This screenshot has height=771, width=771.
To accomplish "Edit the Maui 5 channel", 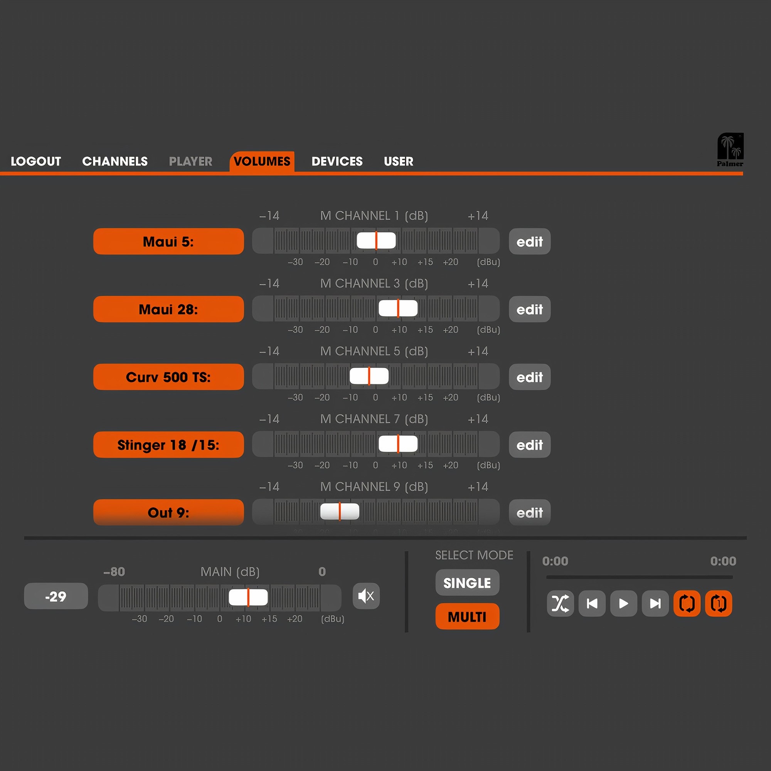I will click(529, 241).
